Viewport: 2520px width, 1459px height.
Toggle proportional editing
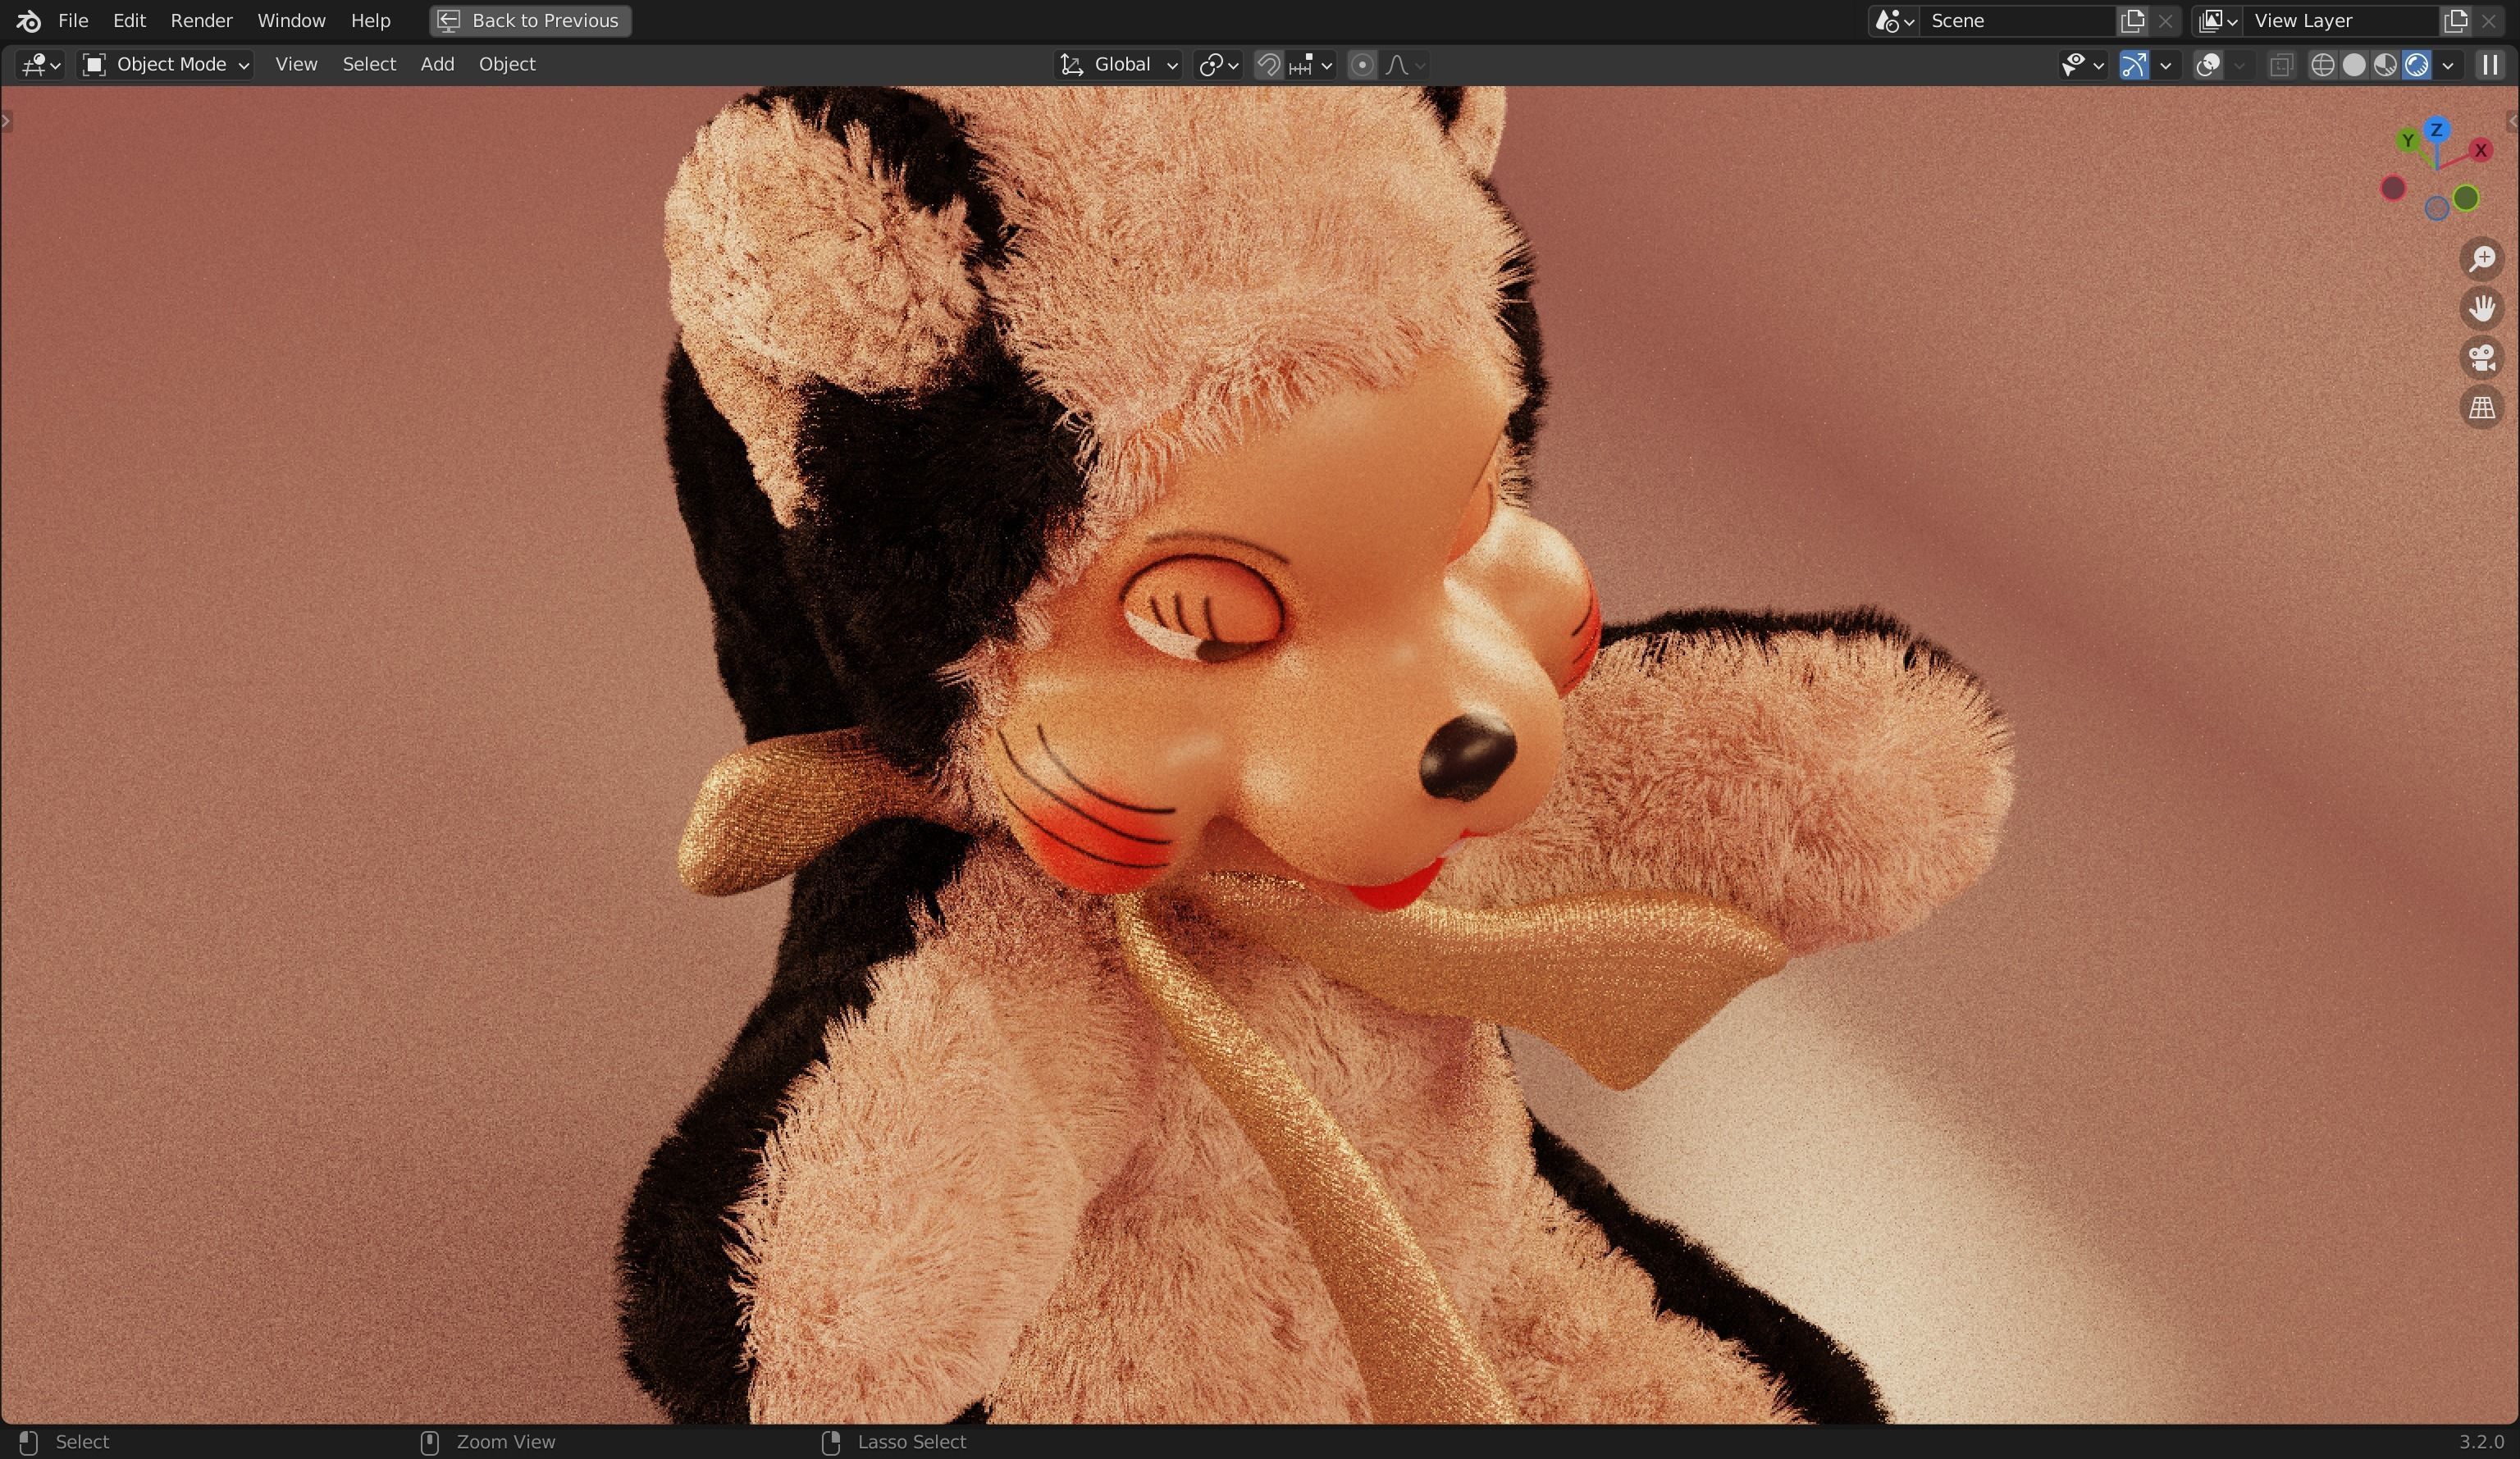[x=1362, y=65]
